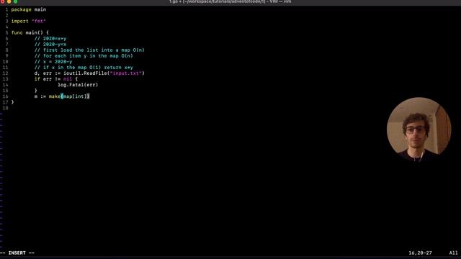
Task: Click the comment '// 2020=x+y'
Action: click(x=50, y=38)
